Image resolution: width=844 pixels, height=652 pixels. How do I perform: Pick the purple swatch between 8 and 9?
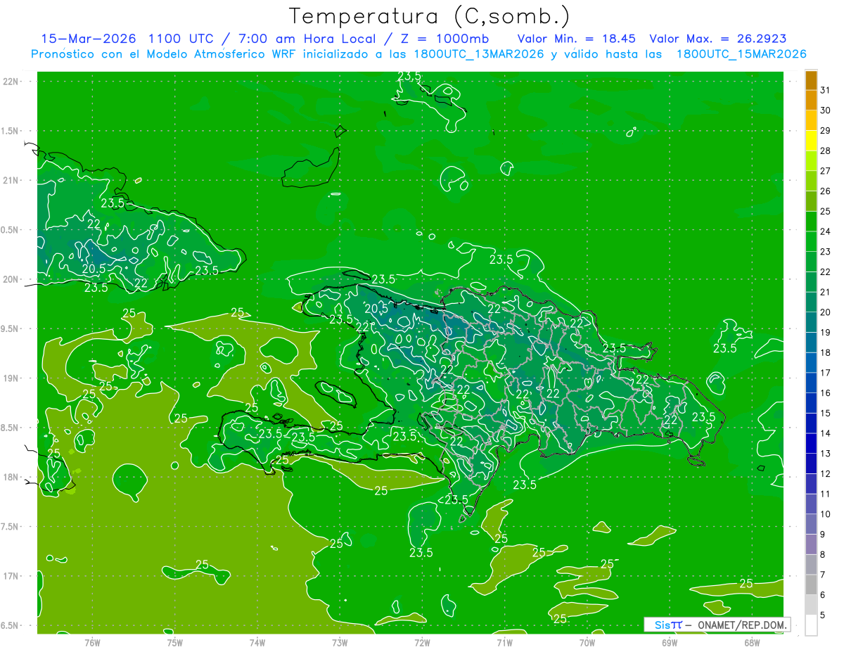click(x=811, y=544)
